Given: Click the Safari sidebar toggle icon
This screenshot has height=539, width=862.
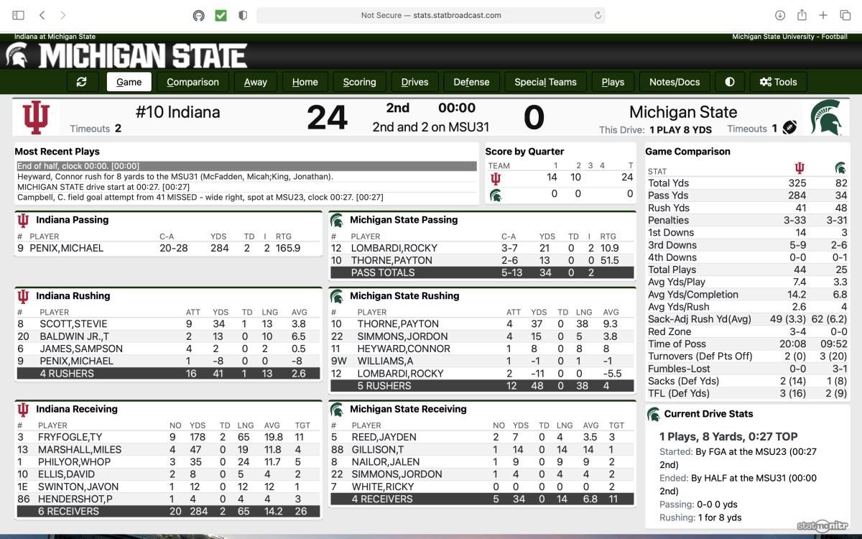Looking at the screenshot, I should pyautogui.click(x=19, y=15).
